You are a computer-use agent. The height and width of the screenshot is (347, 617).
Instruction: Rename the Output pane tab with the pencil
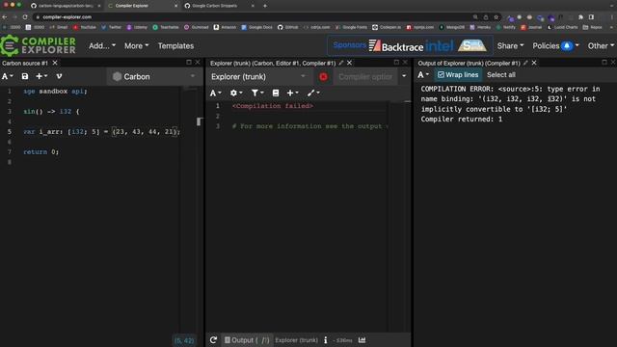[x=525, y=63]
